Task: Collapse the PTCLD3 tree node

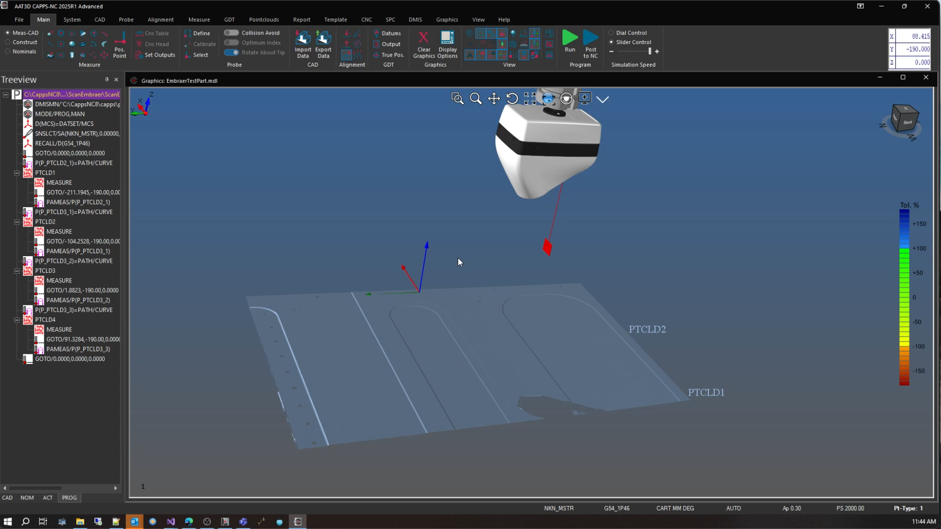Action: coord(17,271)
